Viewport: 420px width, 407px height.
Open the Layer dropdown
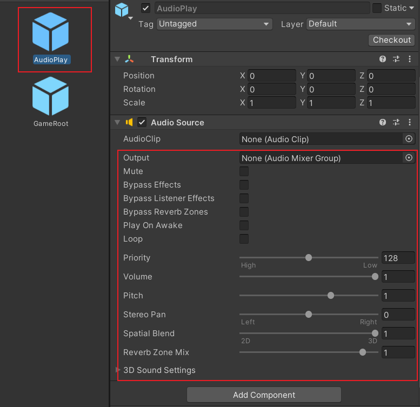[x=361, y=24]
